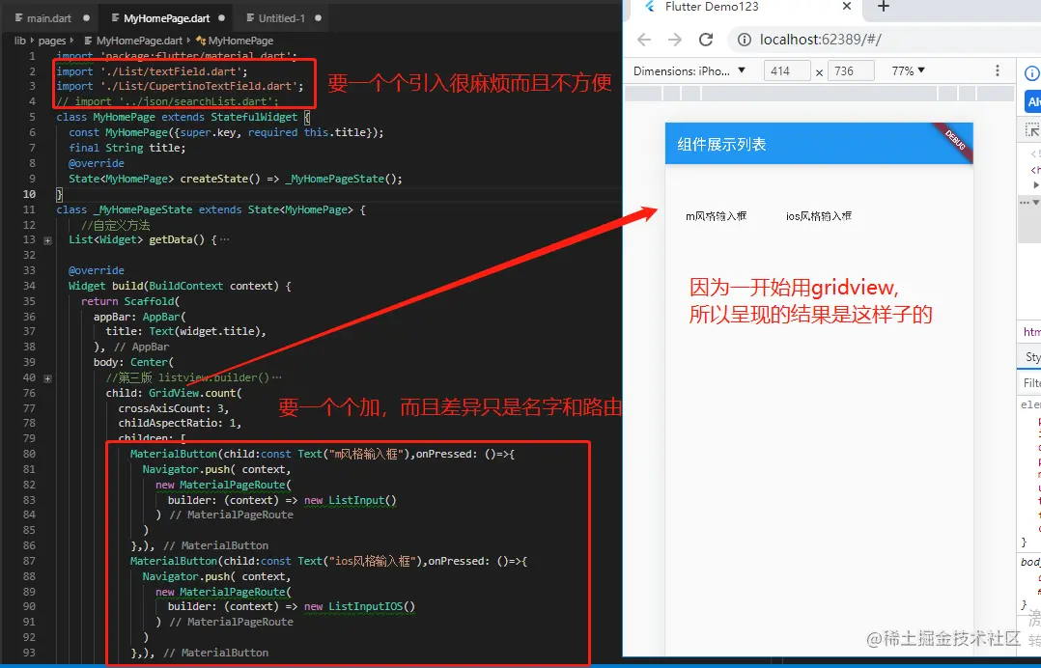The width and height of the screenshot is (1041, 668).
Task: Click 'return Scaffold(' in the code
Action: (130, 301)
